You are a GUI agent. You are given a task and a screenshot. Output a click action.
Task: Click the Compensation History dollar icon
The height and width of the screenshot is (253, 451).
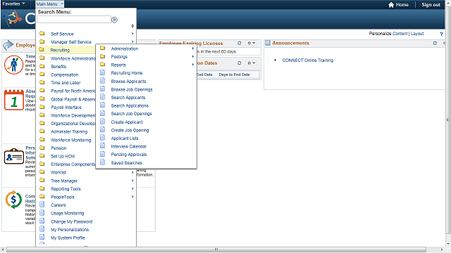(x=13, y=200)
